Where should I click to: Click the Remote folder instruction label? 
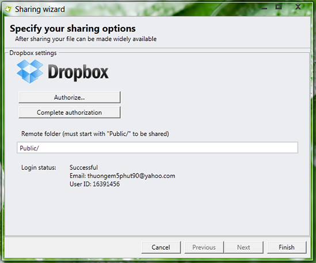[95, 134]
